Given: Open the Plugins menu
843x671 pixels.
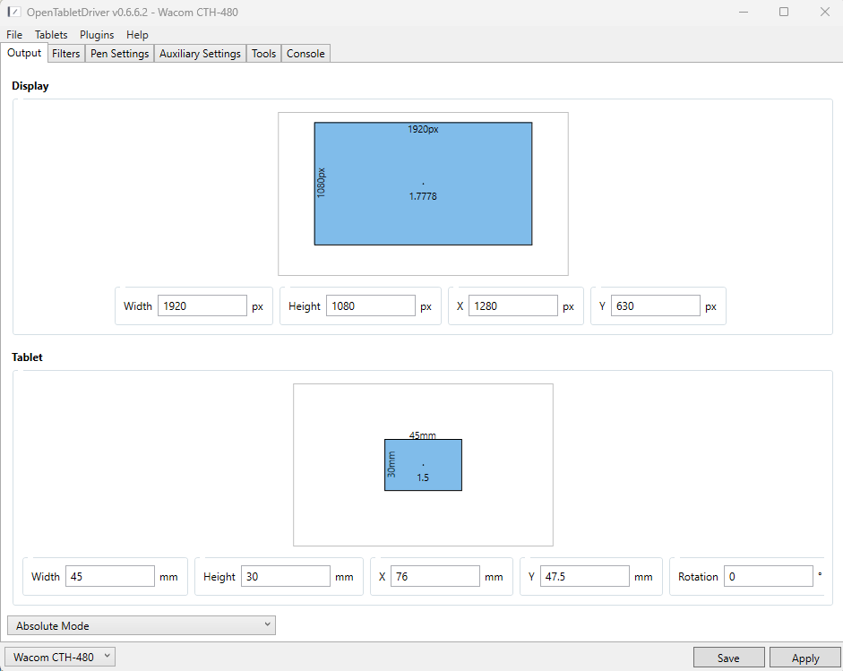Looking at the screenshot, I should point(97,35).
